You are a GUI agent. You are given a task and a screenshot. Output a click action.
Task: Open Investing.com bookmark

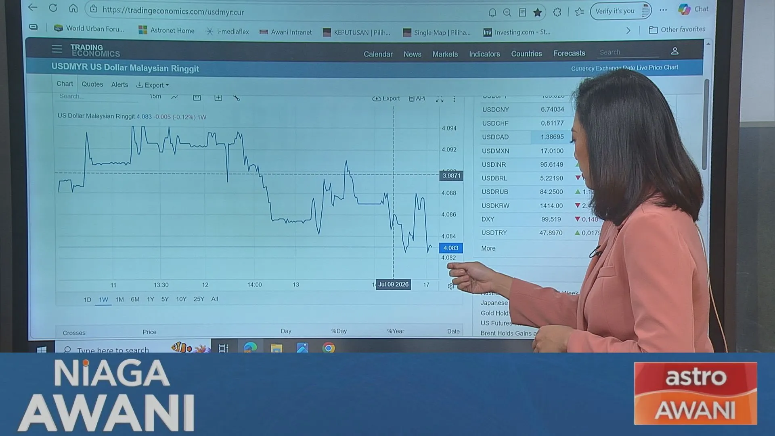point(517,32)
